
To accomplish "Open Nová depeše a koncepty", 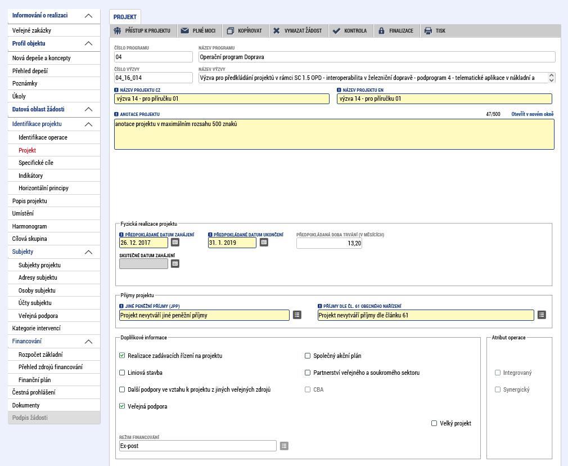I will click(54, 58).
